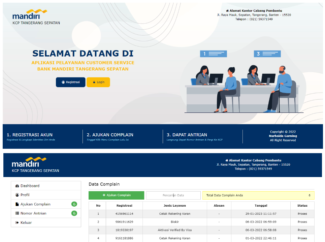
Task: Click plus icon in green Ajukan Complain button
Action: [104, 195]
